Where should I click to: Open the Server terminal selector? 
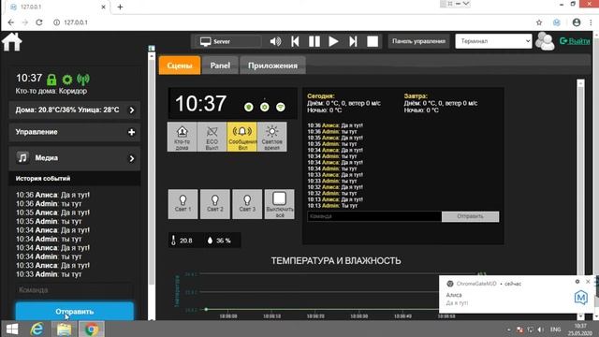click(x=228, y=41)
